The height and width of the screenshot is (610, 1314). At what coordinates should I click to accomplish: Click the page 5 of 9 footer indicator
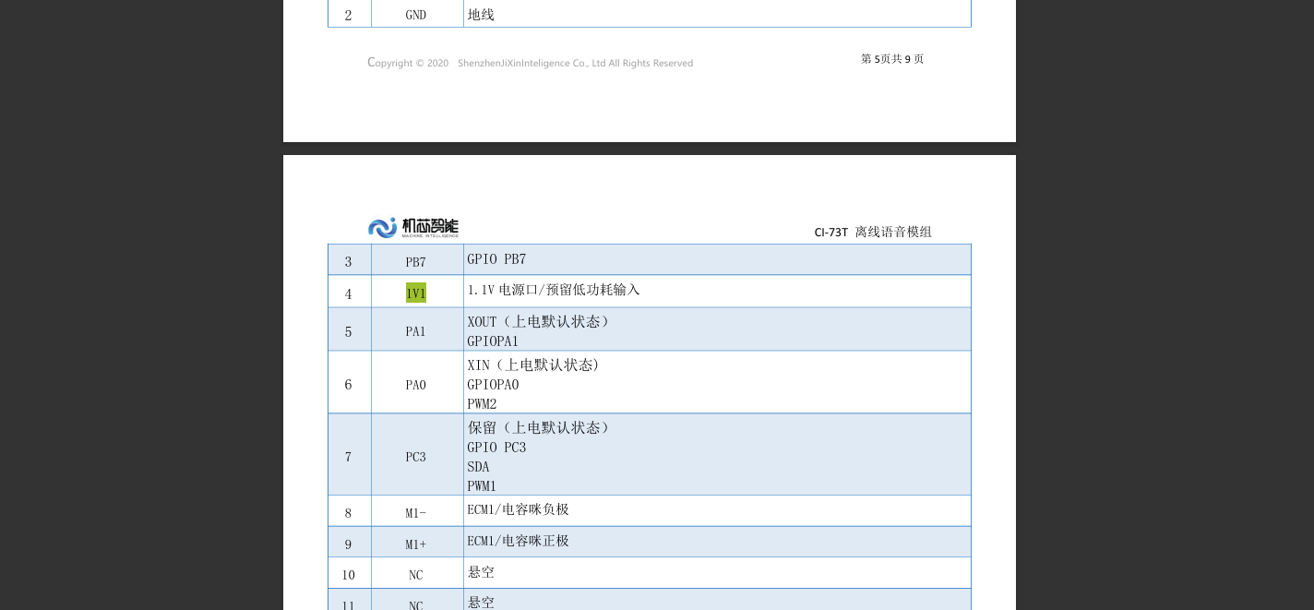pyautogui.click(x=891, y=59)
